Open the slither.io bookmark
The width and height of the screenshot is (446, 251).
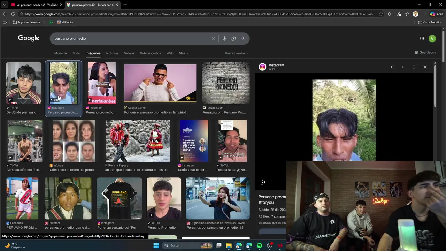click(65, 22)
